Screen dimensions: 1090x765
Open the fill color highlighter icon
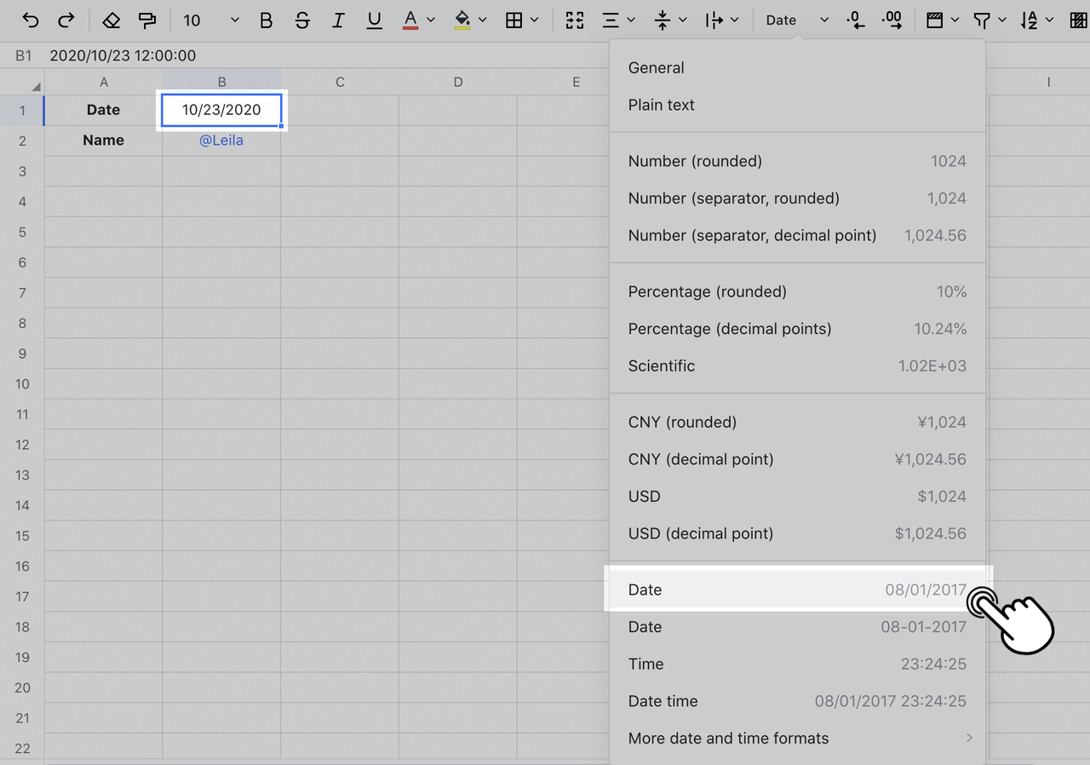[x=462, y=20]
